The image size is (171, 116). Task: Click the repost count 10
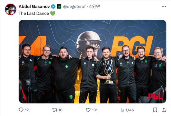tap(60, 110)
